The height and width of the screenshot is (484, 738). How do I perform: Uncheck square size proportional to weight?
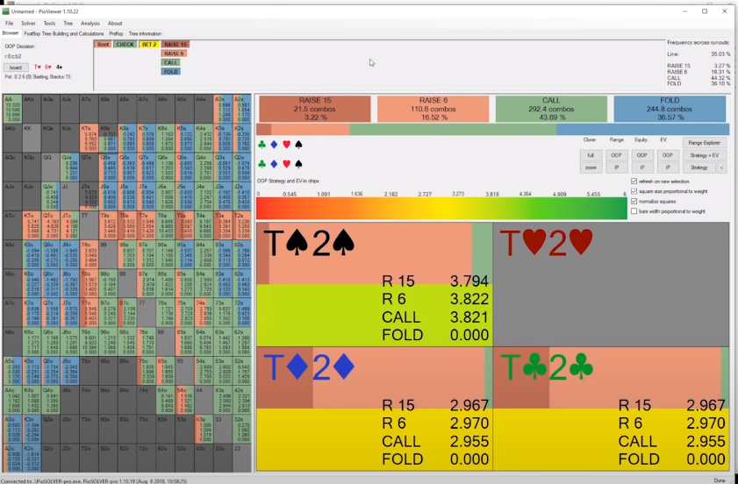pyautogui.click(x=634, y=191)
